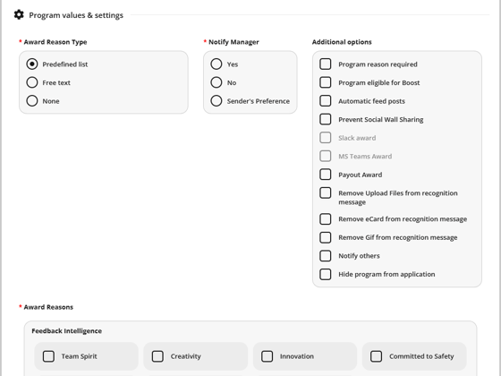Select the Predefined list radio option
This screenshot has height=376, width=501.
pyautogui.click(x=32, y=64)
